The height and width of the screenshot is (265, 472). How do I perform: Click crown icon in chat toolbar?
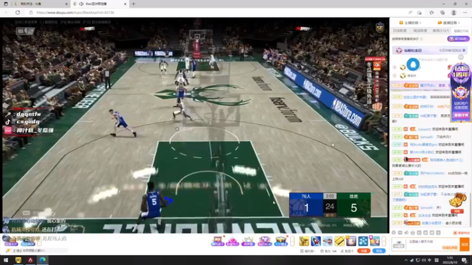pyautogui.click(x=412, y=233)
